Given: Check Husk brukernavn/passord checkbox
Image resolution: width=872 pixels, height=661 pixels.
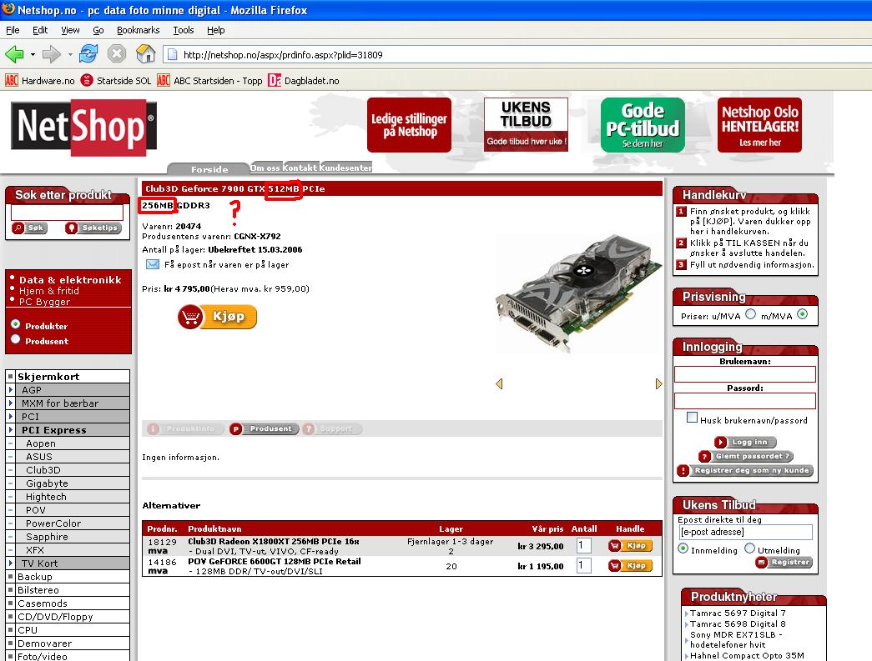Looking at the screenshot, I should 692,417.
